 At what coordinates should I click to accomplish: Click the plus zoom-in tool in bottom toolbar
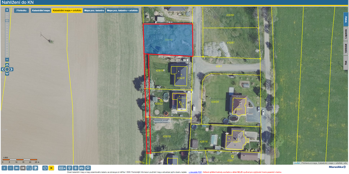click(4, 168)
